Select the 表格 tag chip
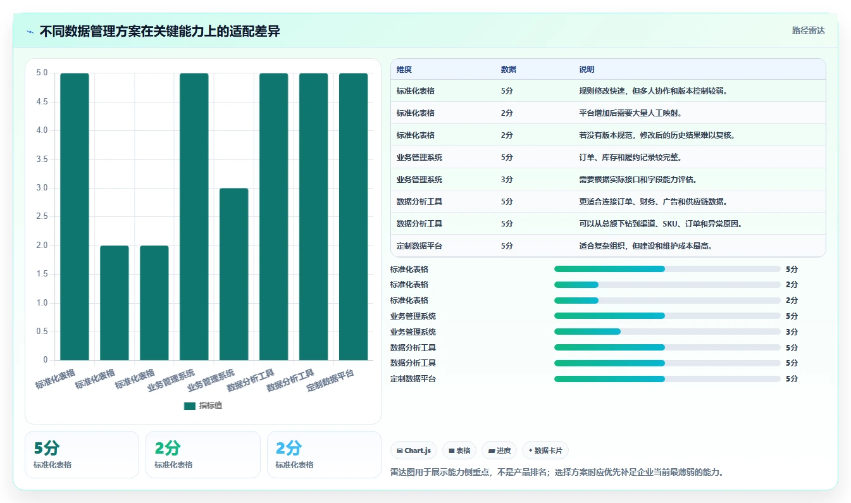 click(x=459, y=450)
